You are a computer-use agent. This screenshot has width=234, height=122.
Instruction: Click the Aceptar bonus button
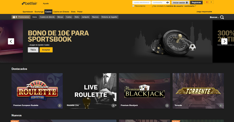point(46,50)
